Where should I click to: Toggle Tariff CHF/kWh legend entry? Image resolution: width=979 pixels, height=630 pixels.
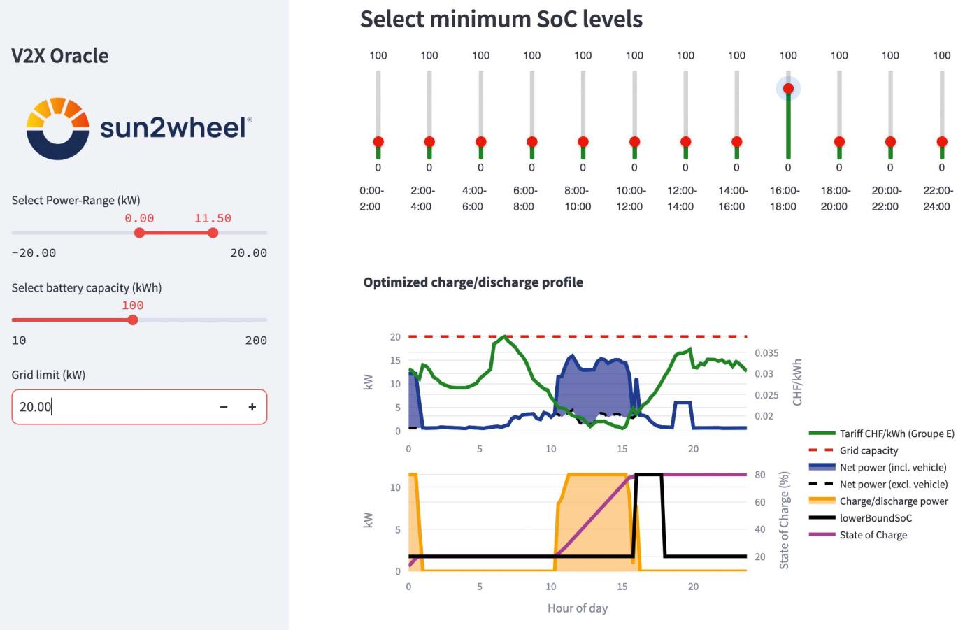click(x=896, y=434)
